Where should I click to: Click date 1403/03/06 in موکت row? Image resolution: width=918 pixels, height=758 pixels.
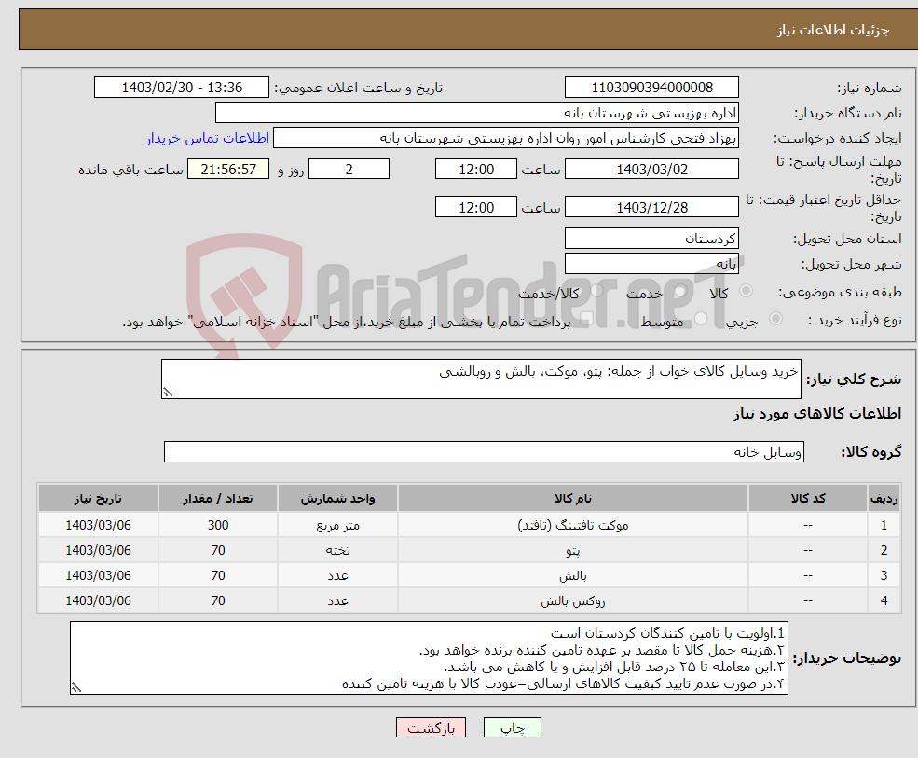[x=98, y=526]
